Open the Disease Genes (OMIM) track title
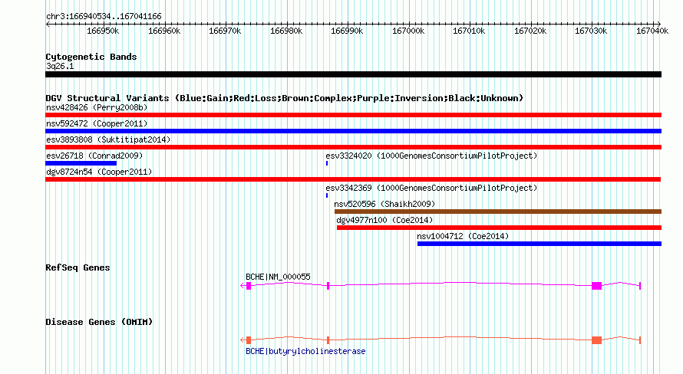Image resolution: width=683 pixels, height=374 pixels. pos(99,322)
